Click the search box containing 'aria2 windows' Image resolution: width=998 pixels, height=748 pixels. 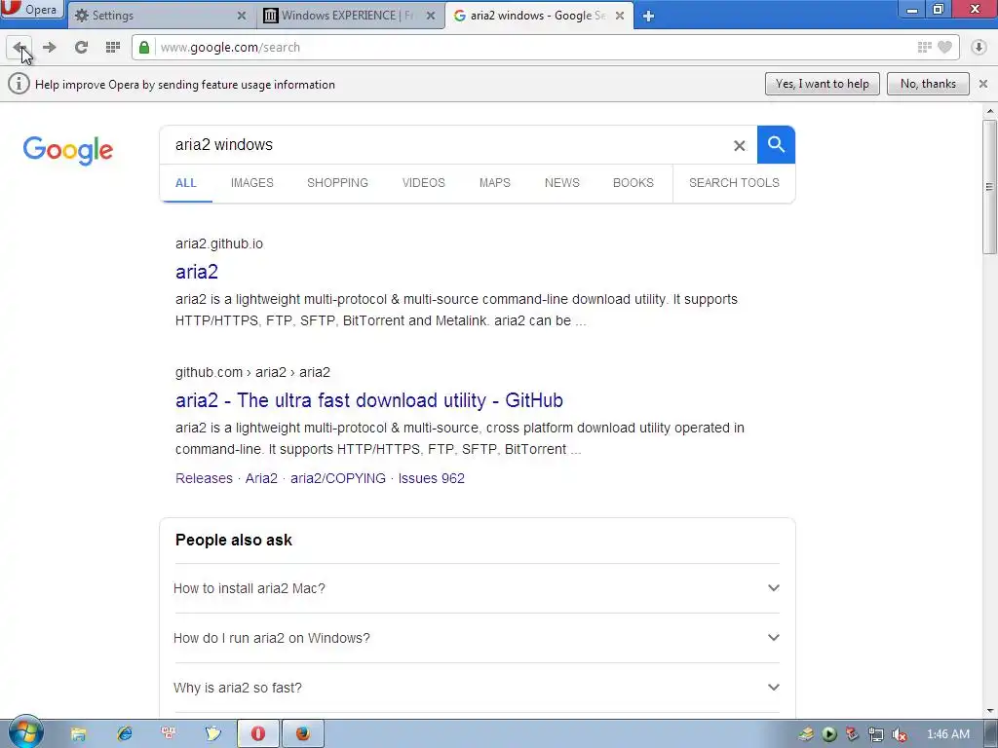point(445,145)
